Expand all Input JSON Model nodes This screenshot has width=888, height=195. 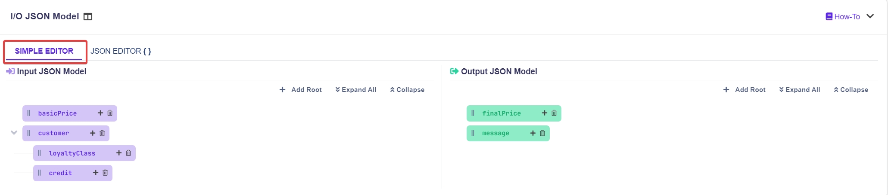point(356,90)
